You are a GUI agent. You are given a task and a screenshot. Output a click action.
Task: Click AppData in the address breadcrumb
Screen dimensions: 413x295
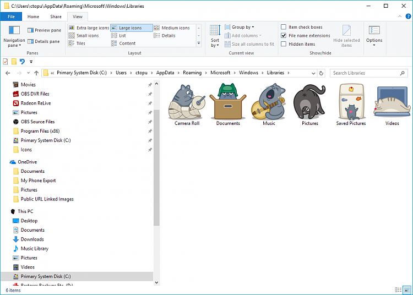tap(165, 73)
